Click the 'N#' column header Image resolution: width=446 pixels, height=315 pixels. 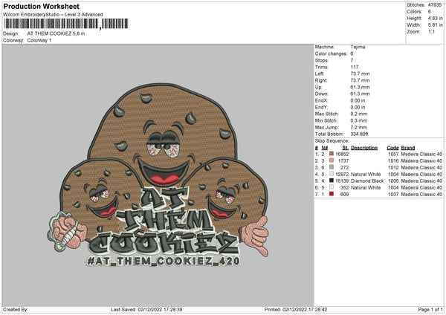[x=325, y=148]
